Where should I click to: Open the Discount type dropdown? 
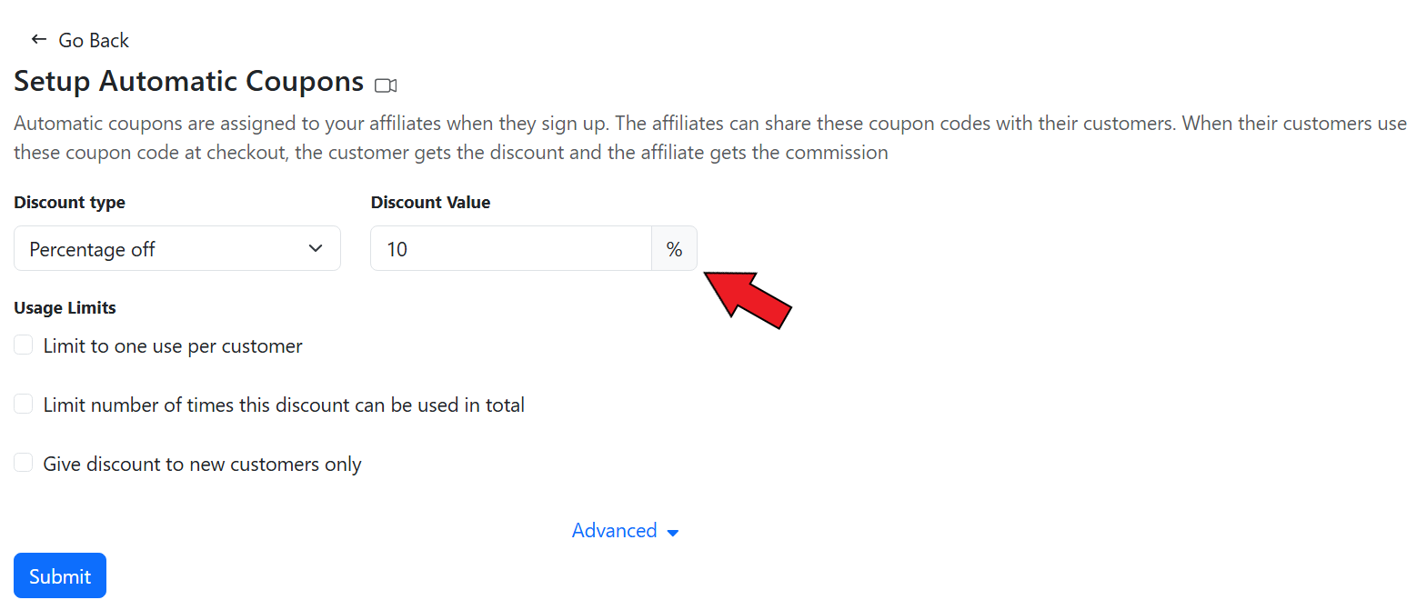[x=176, y=249]
